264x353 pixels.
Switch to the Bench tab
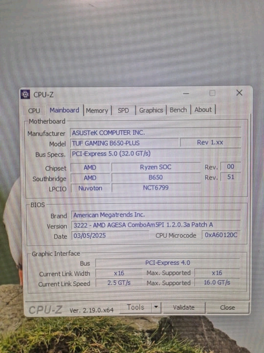178,110
